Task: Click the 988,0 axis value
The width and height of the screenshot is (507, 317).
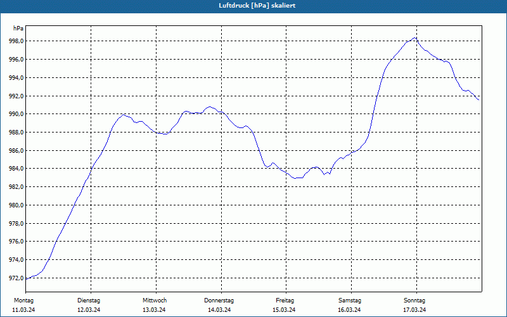Action: tap(16, 133)
